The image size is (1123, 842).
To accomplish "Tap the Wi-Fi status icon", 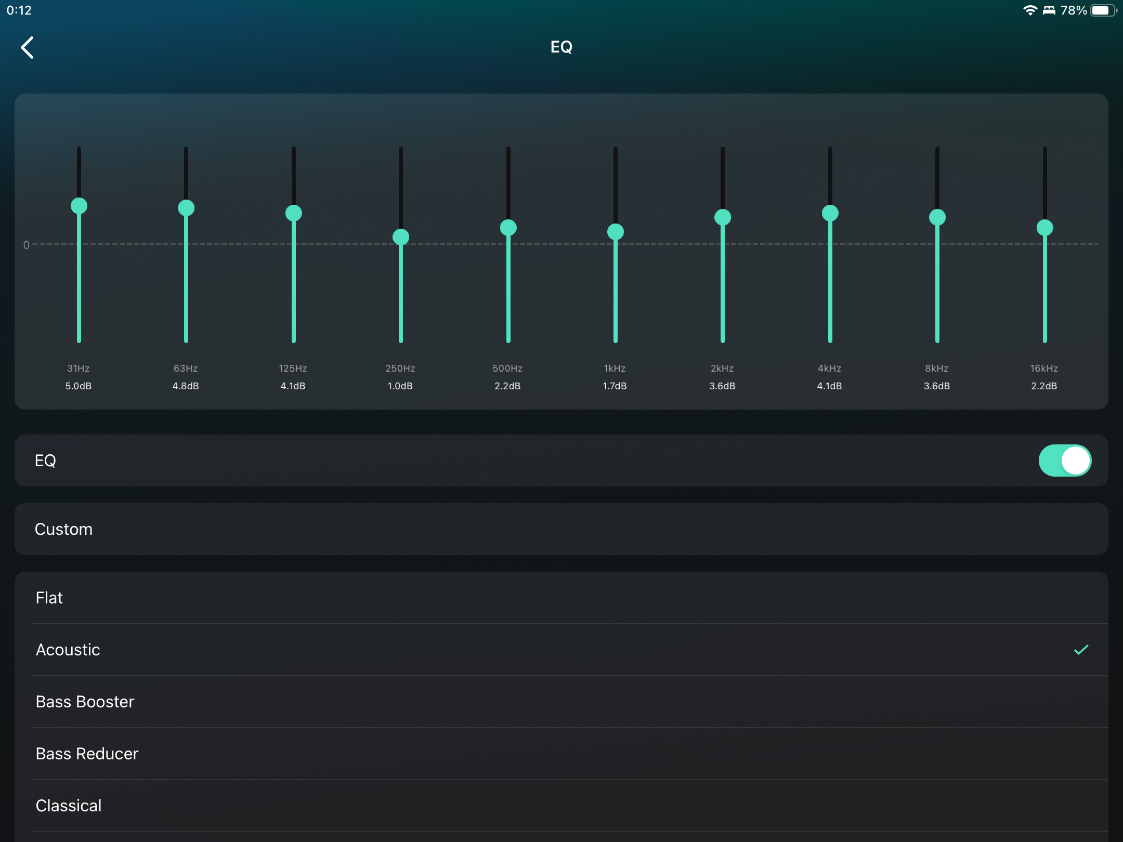I will pyautogui.click(x=1029, y=10).
